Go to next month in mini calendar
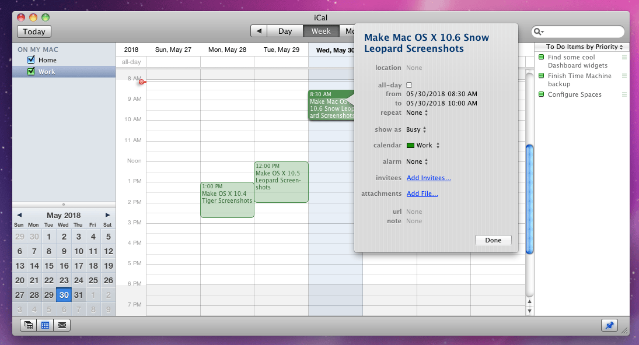 click(x=107, y=215)
